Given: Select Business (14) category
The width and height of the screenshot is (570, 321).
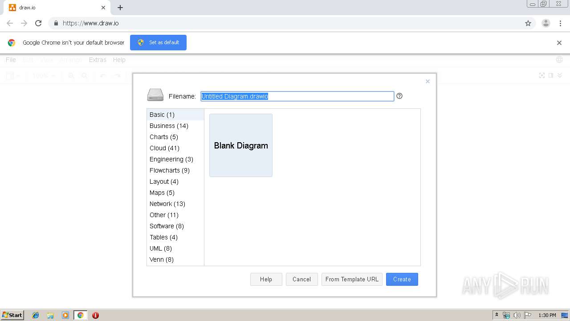Looking at the screenshot, I should point(175,126).
